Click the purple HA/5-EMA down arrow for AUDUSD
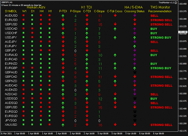The height and width of the screenshot is (136, 188). [x=135, y=15]
